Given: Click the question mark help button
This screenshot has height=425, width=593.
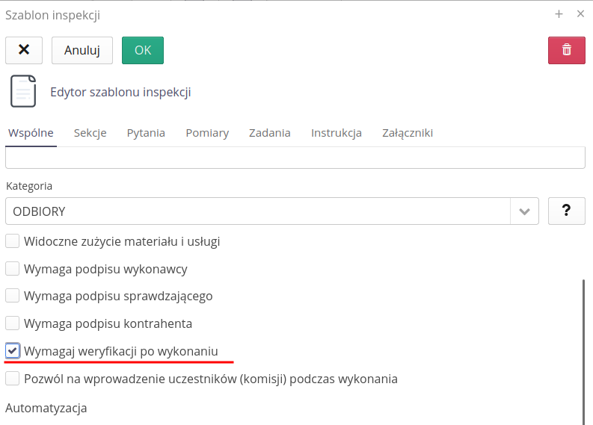Looking at the screenshot, I should pos(566,211).
